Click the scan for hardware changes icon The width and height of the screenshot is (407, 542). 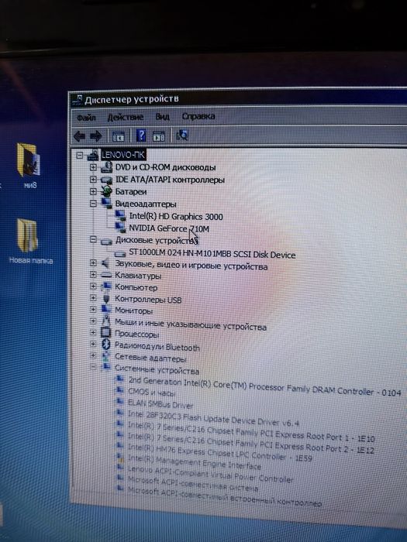point(182,135)
